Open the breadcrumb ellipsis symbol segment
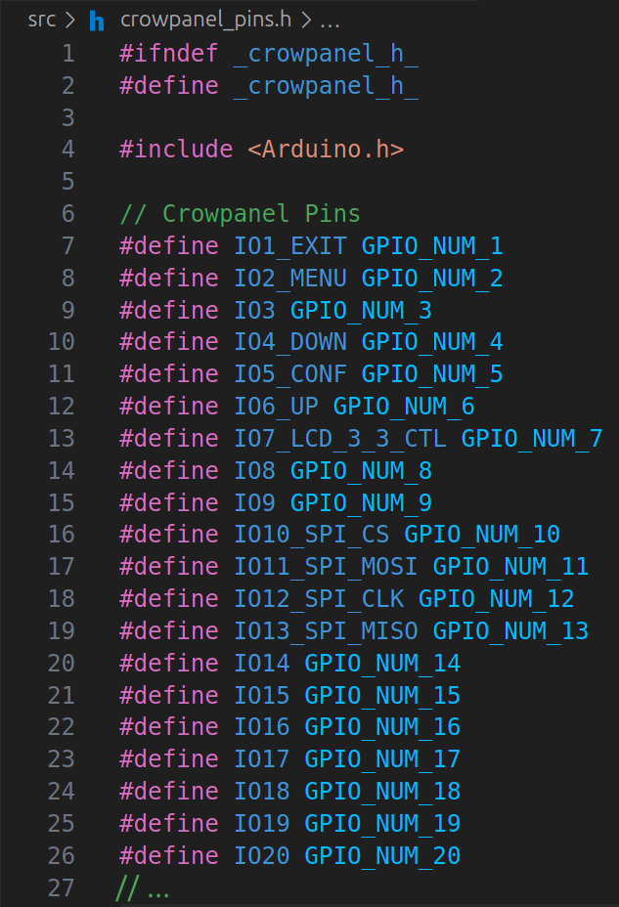 click(x=331, y=23)
